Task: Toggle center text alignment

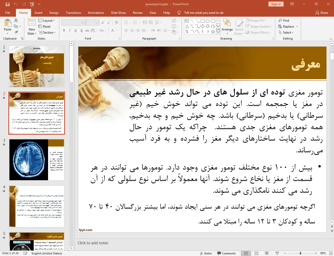Action: [132, 30]
